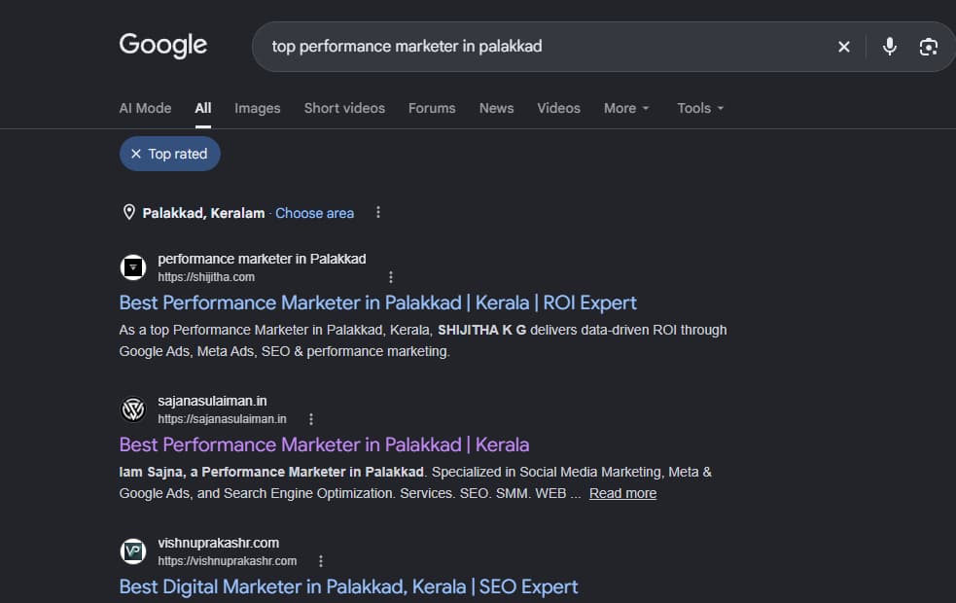Click the Read more link in Sajna's snippet
The width and height of the screenshot is (956, 603).
click(x=622, y=493)
